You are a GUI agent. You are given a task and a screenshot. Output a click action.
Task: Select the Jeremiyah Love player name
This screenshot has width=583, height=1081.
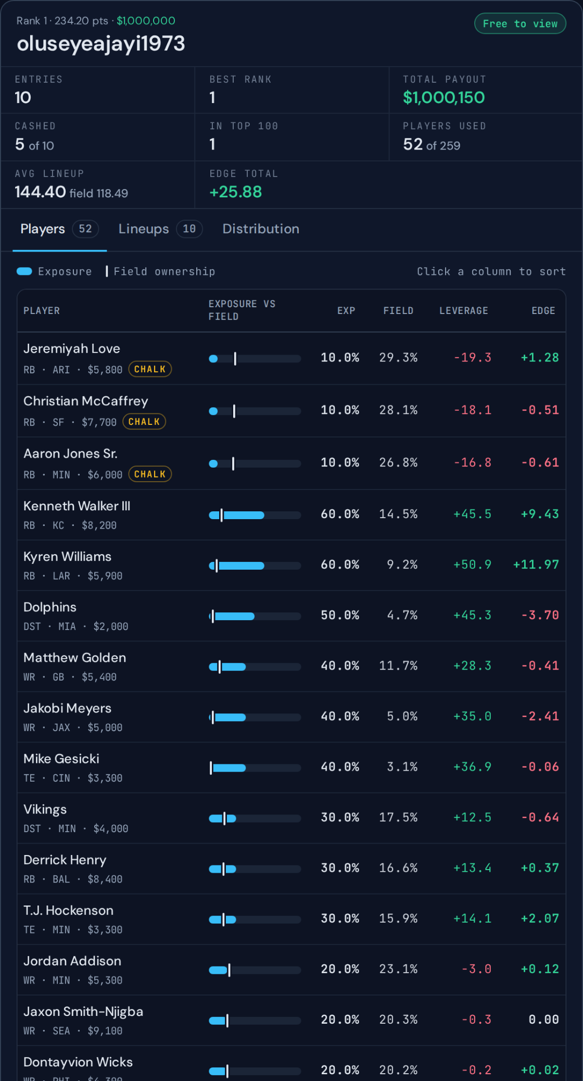(x=72, y=349)
